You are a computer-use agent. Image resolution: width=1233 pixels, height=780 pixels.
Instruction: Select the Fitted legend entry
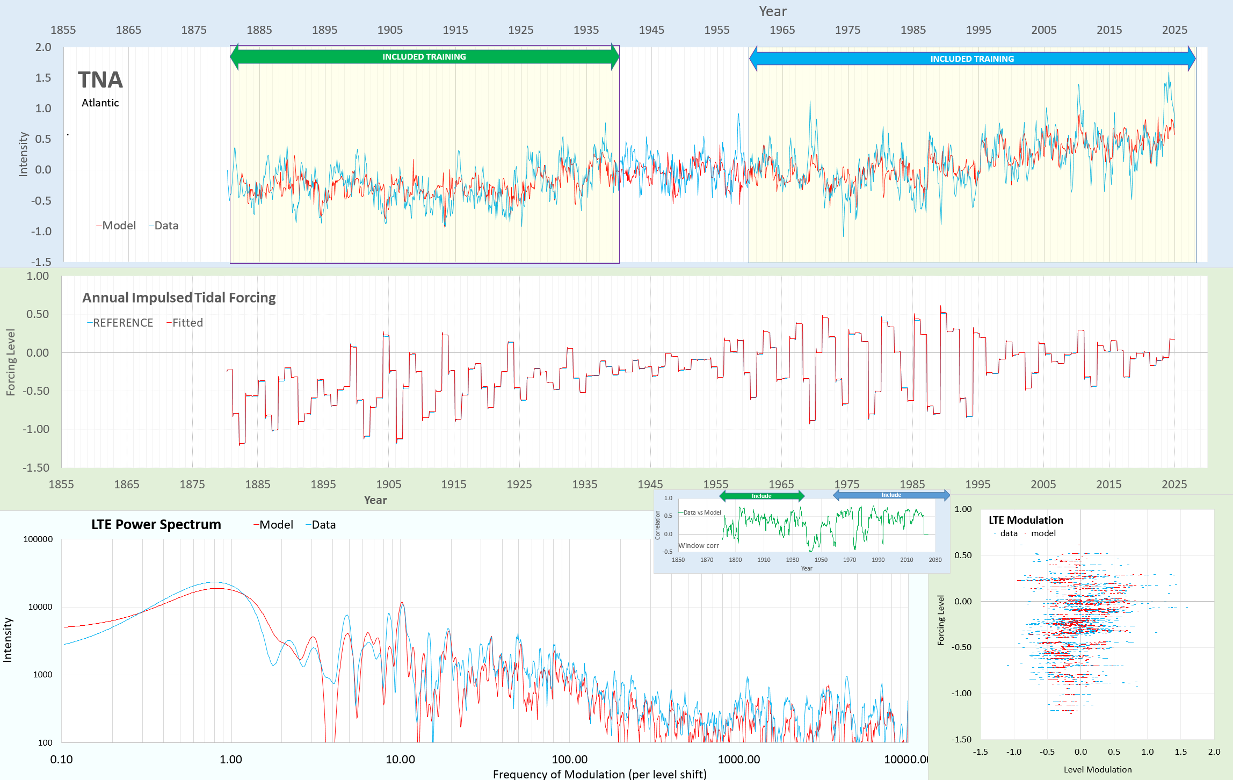pyautogui.click(x=187, y=323)
